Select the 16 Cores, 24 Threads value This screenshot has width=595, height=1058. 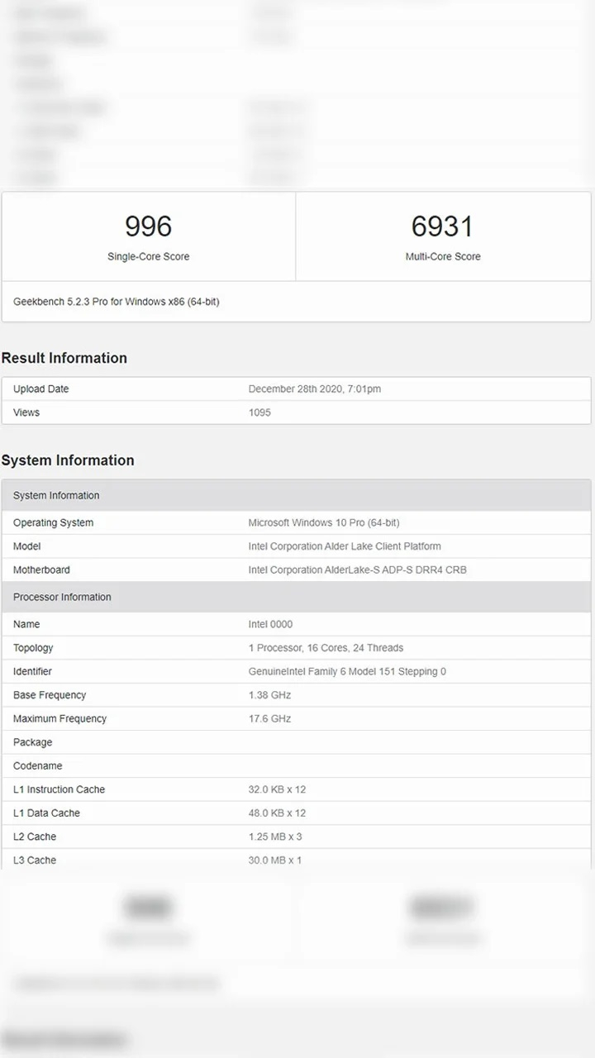[x=326, y=648]
